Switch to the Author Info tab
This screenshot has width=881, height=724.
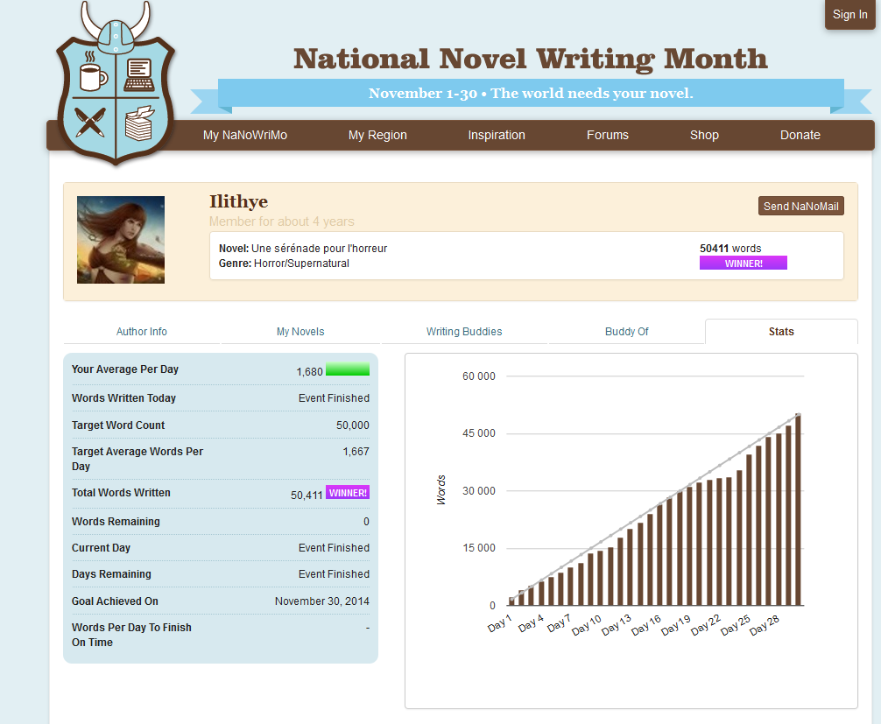[x=142, y=332]
